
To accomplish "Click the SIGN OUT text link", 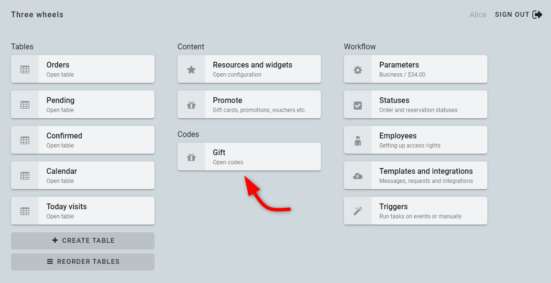I will pos(512,14).
